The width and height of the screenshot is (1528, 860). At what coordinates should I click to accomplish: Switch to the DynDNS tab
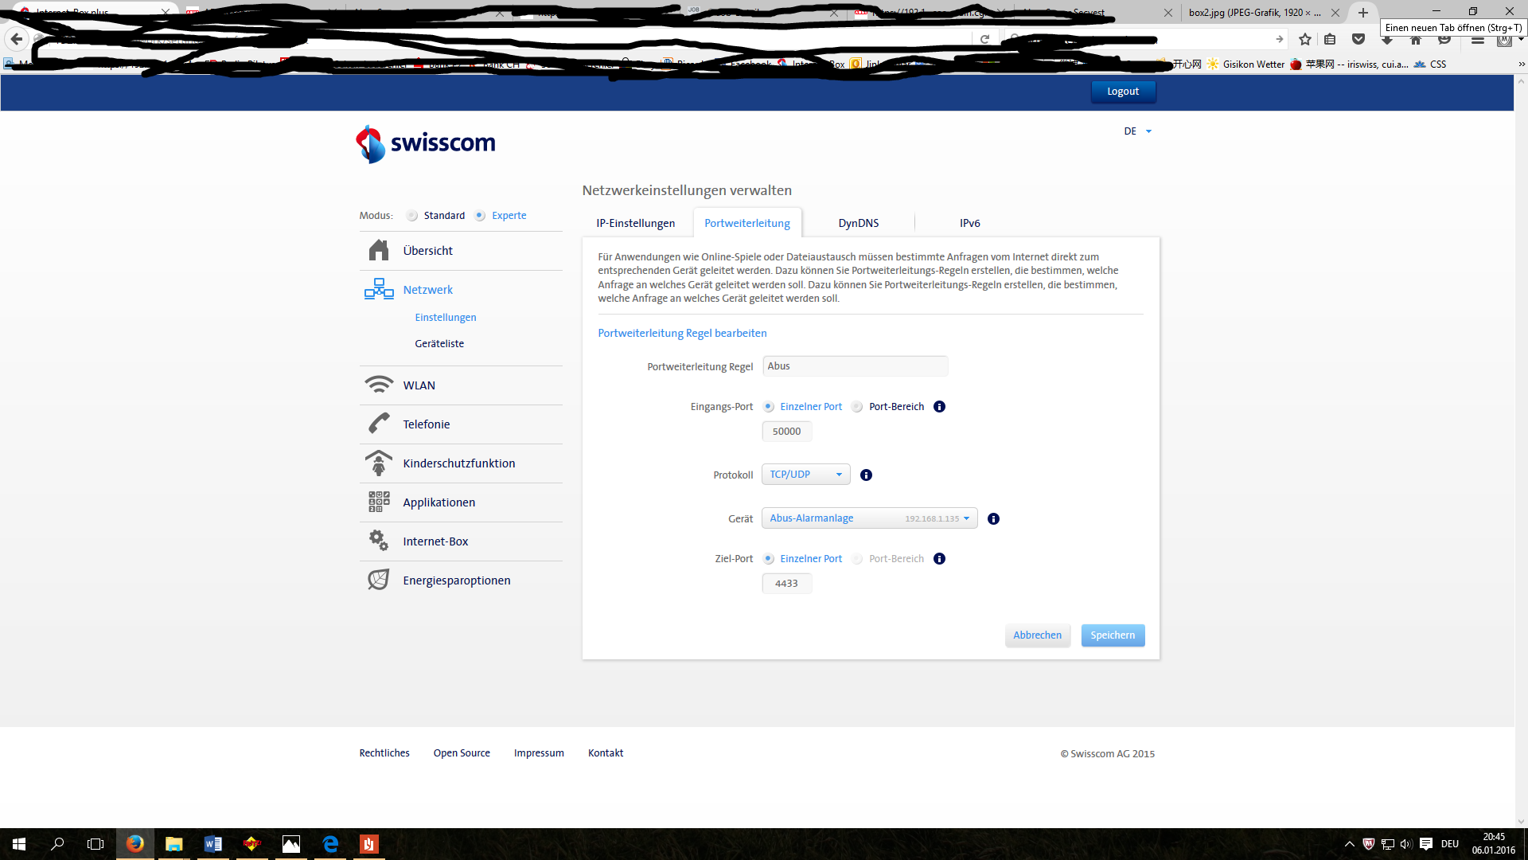click(858, 223)
